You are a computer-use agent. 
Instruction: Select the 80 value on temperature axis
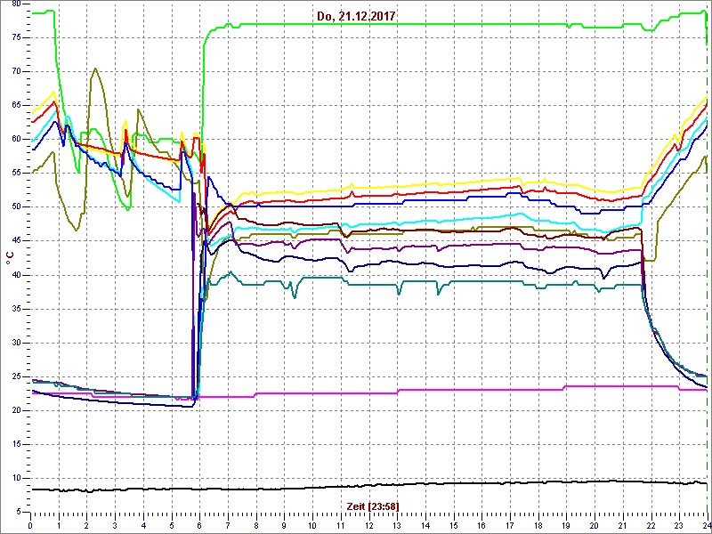click(x=16, y=4)
